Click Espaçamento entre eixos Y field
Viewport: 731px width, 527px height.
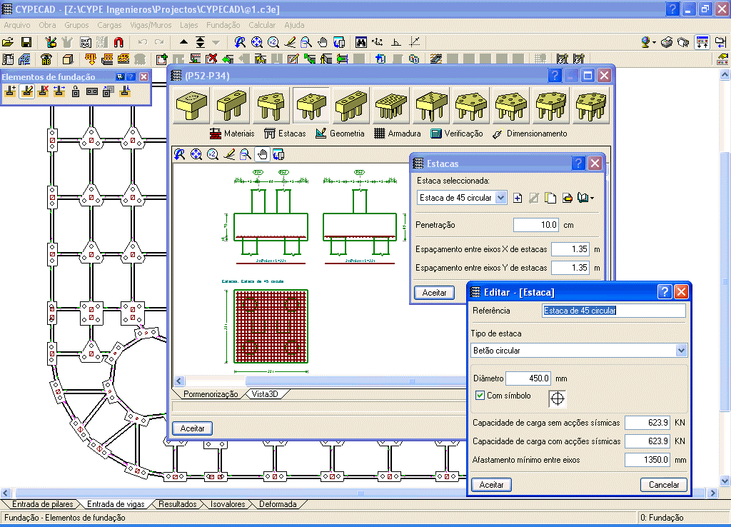click(x=570, y=268)
